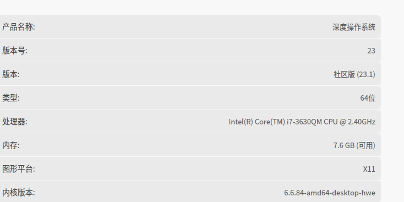Click the 类型 label
404x202 pixels.
click(11, 98)
